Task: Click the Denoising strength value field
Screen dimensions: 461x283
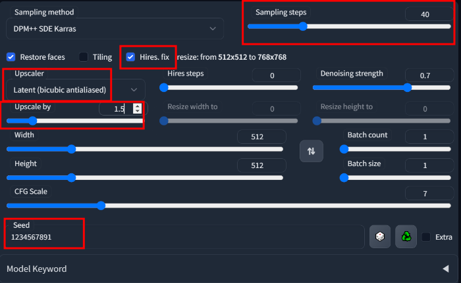Action: [x=429, y=76]
